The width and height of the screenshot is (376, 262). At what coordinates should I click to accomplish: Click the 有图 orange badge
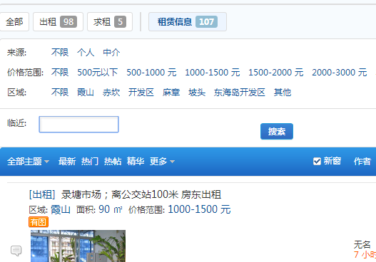click(39, 222)
